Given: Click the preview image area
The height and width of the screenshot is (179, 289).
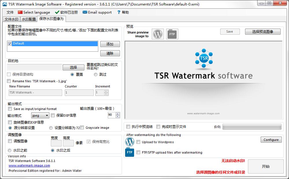Looking at the screenshot, I should click(x=203, y=80).
